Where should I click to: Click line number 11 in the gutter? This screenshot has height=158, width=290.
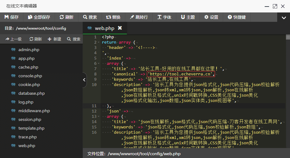coord(94,106)
